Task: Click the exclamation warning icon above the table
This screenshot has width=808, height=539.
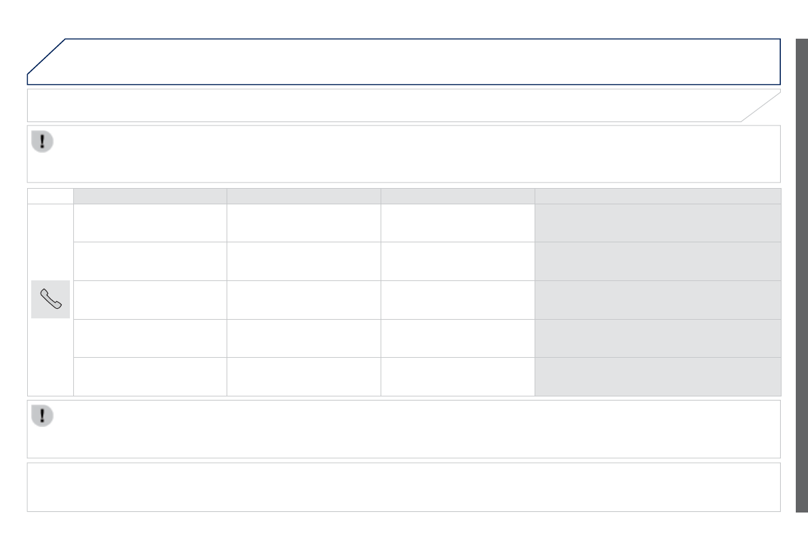Action: coord(42,141)
